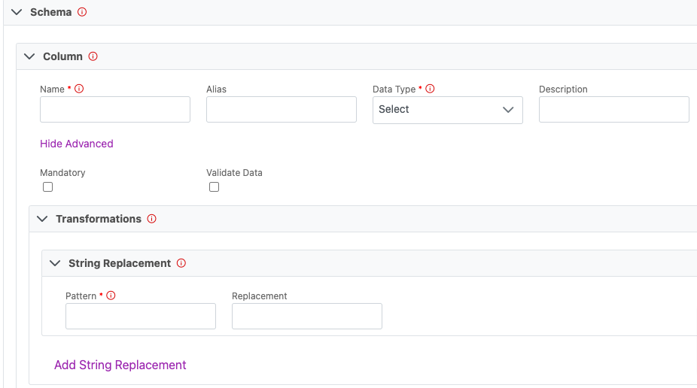The width and height of the screenshot is (697, 388).
Task: Click the info icon beside Schema
Action: (82, 12)
